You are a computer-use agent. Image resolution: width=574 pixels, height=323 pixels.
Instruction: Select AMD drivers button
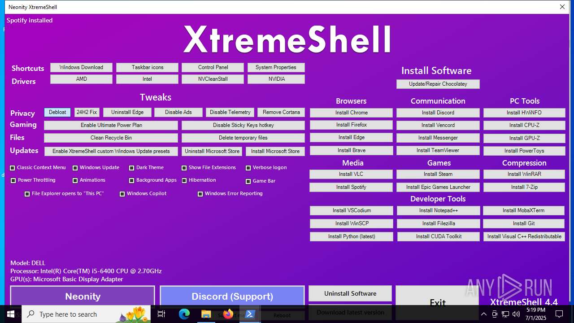click(x=81, y=79)
